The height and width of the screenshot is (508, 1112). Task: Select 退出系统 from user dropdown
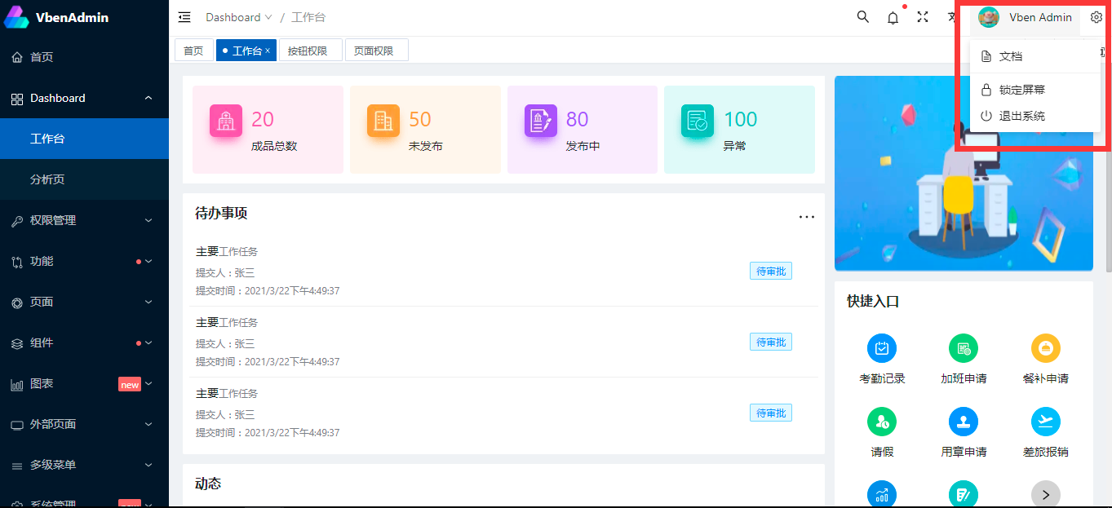pos(1035,116)
